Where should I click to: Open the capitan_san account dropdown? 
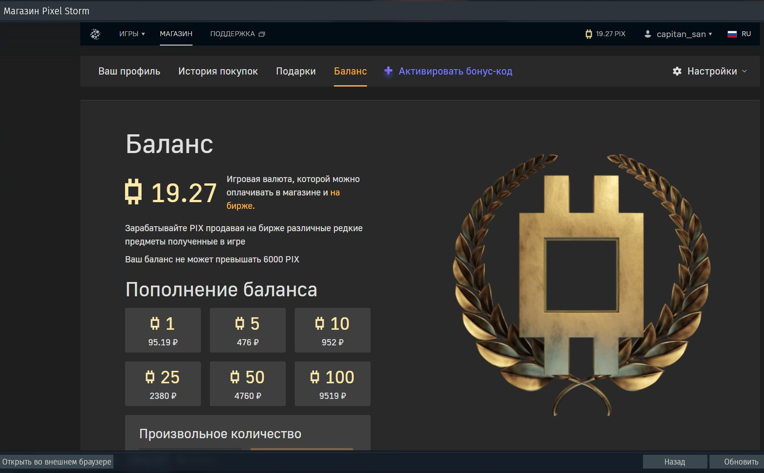[x=684, y=34]
